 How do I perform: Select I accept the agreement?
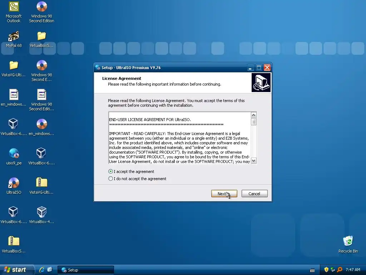click(x=131, y=172)
